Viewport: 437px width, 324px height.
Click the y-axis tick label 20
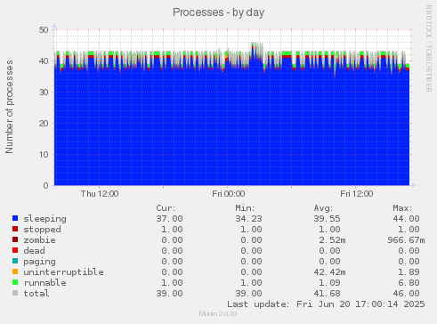pyautogui.click(x=44, y=123)
